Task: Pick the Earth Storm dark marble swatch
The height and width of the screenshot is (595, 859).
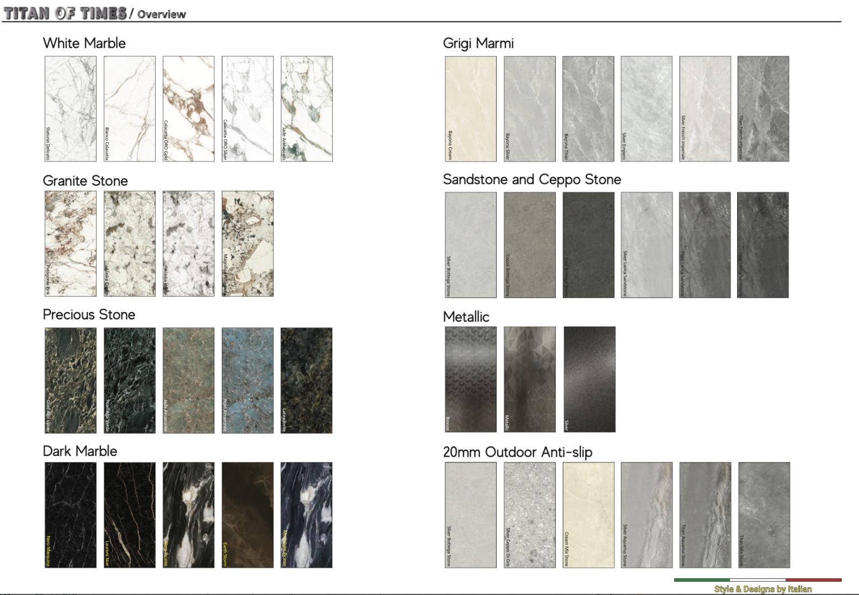Action: pyautogui.click(x=247, y=515)
